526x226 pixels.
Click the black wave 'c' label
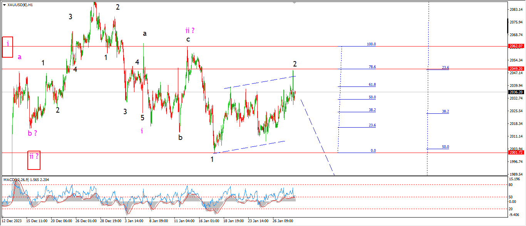point(188,39)
